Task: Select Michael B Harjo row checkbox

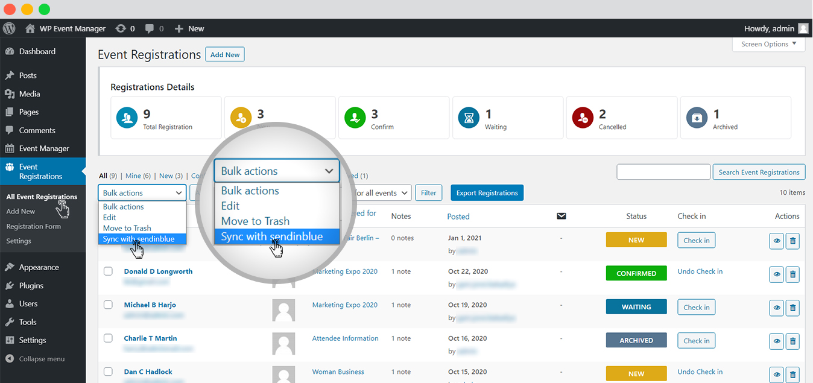Action: [108, 305]
